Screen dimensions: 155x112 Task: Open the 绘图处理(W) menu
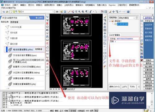click(50, 5)
